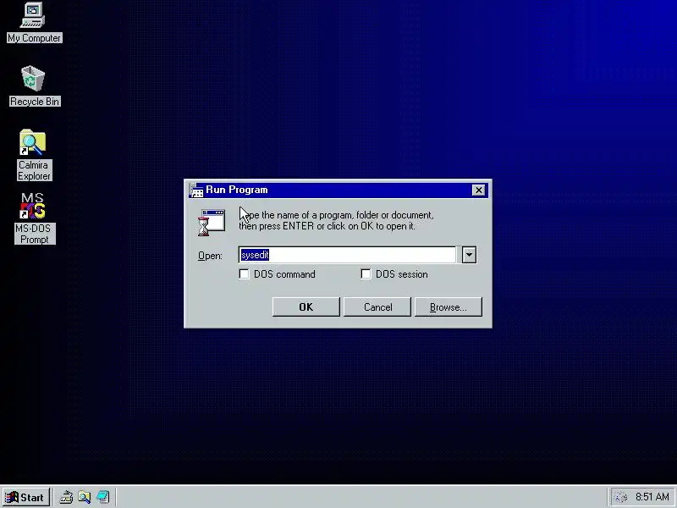Click the cyan notebook icon in the quick launch bar
677x508 pixels.
click(102, 497)
